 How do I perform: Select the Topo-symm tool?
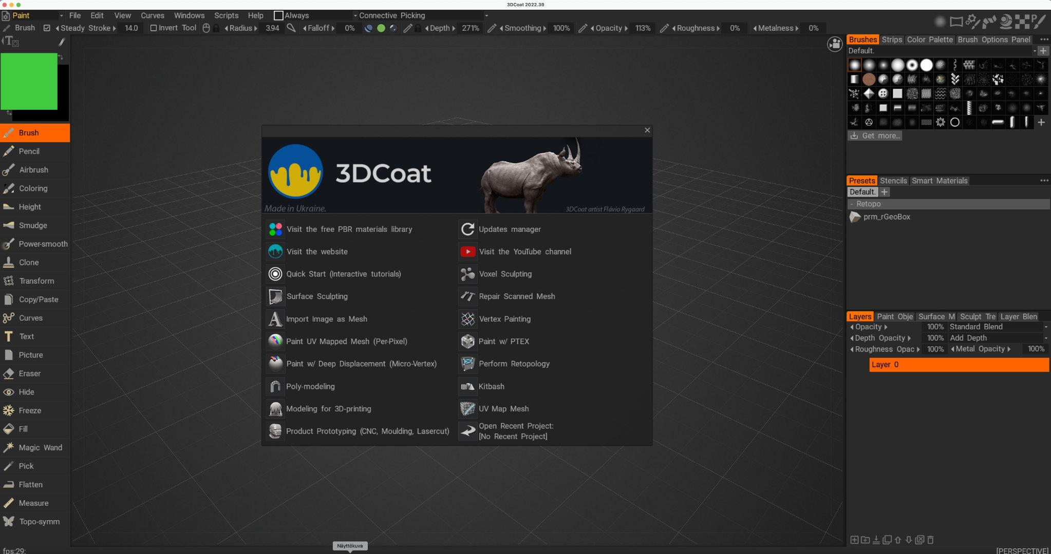click(x=39, y=521)
